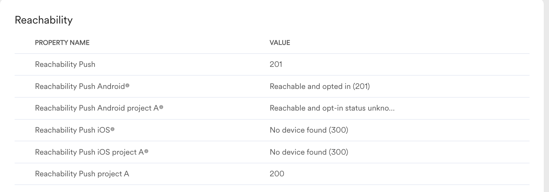
Task: Click Reachability Push iOS project A label
Action: click(89, 152)
